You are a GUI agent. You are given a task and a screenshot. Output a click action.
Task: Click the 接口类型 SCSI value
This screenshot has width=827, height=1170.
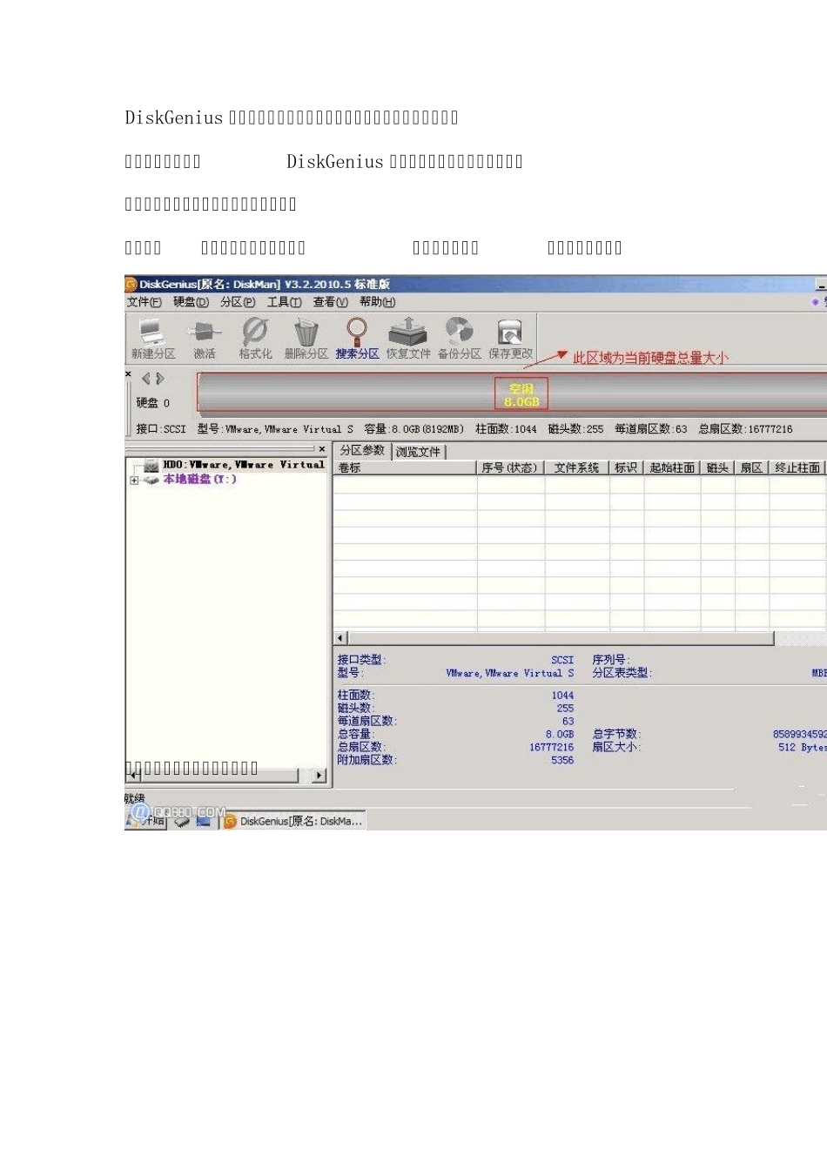[x=562, y=660]
